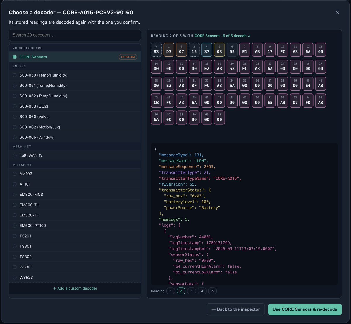Screen dimensions: 351x324
Task: Click the "logTimestampGmt" JSON line
Action: coord(222,249)
